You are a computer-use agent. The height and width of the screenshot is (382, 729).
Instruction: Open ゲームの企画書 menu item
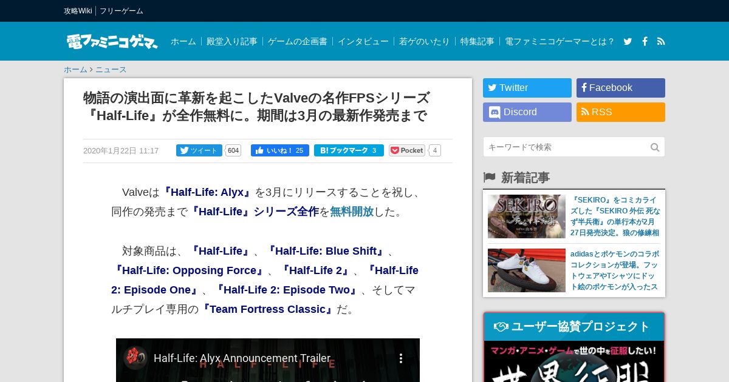click(x=297, y=41)
